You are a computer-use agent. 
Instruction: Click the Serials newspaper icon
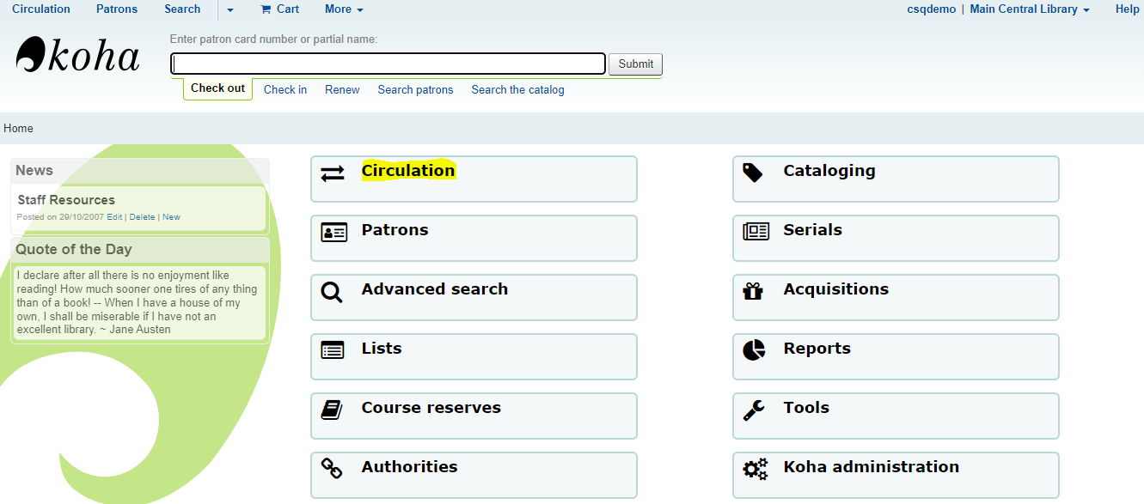(x=756, y=232)
